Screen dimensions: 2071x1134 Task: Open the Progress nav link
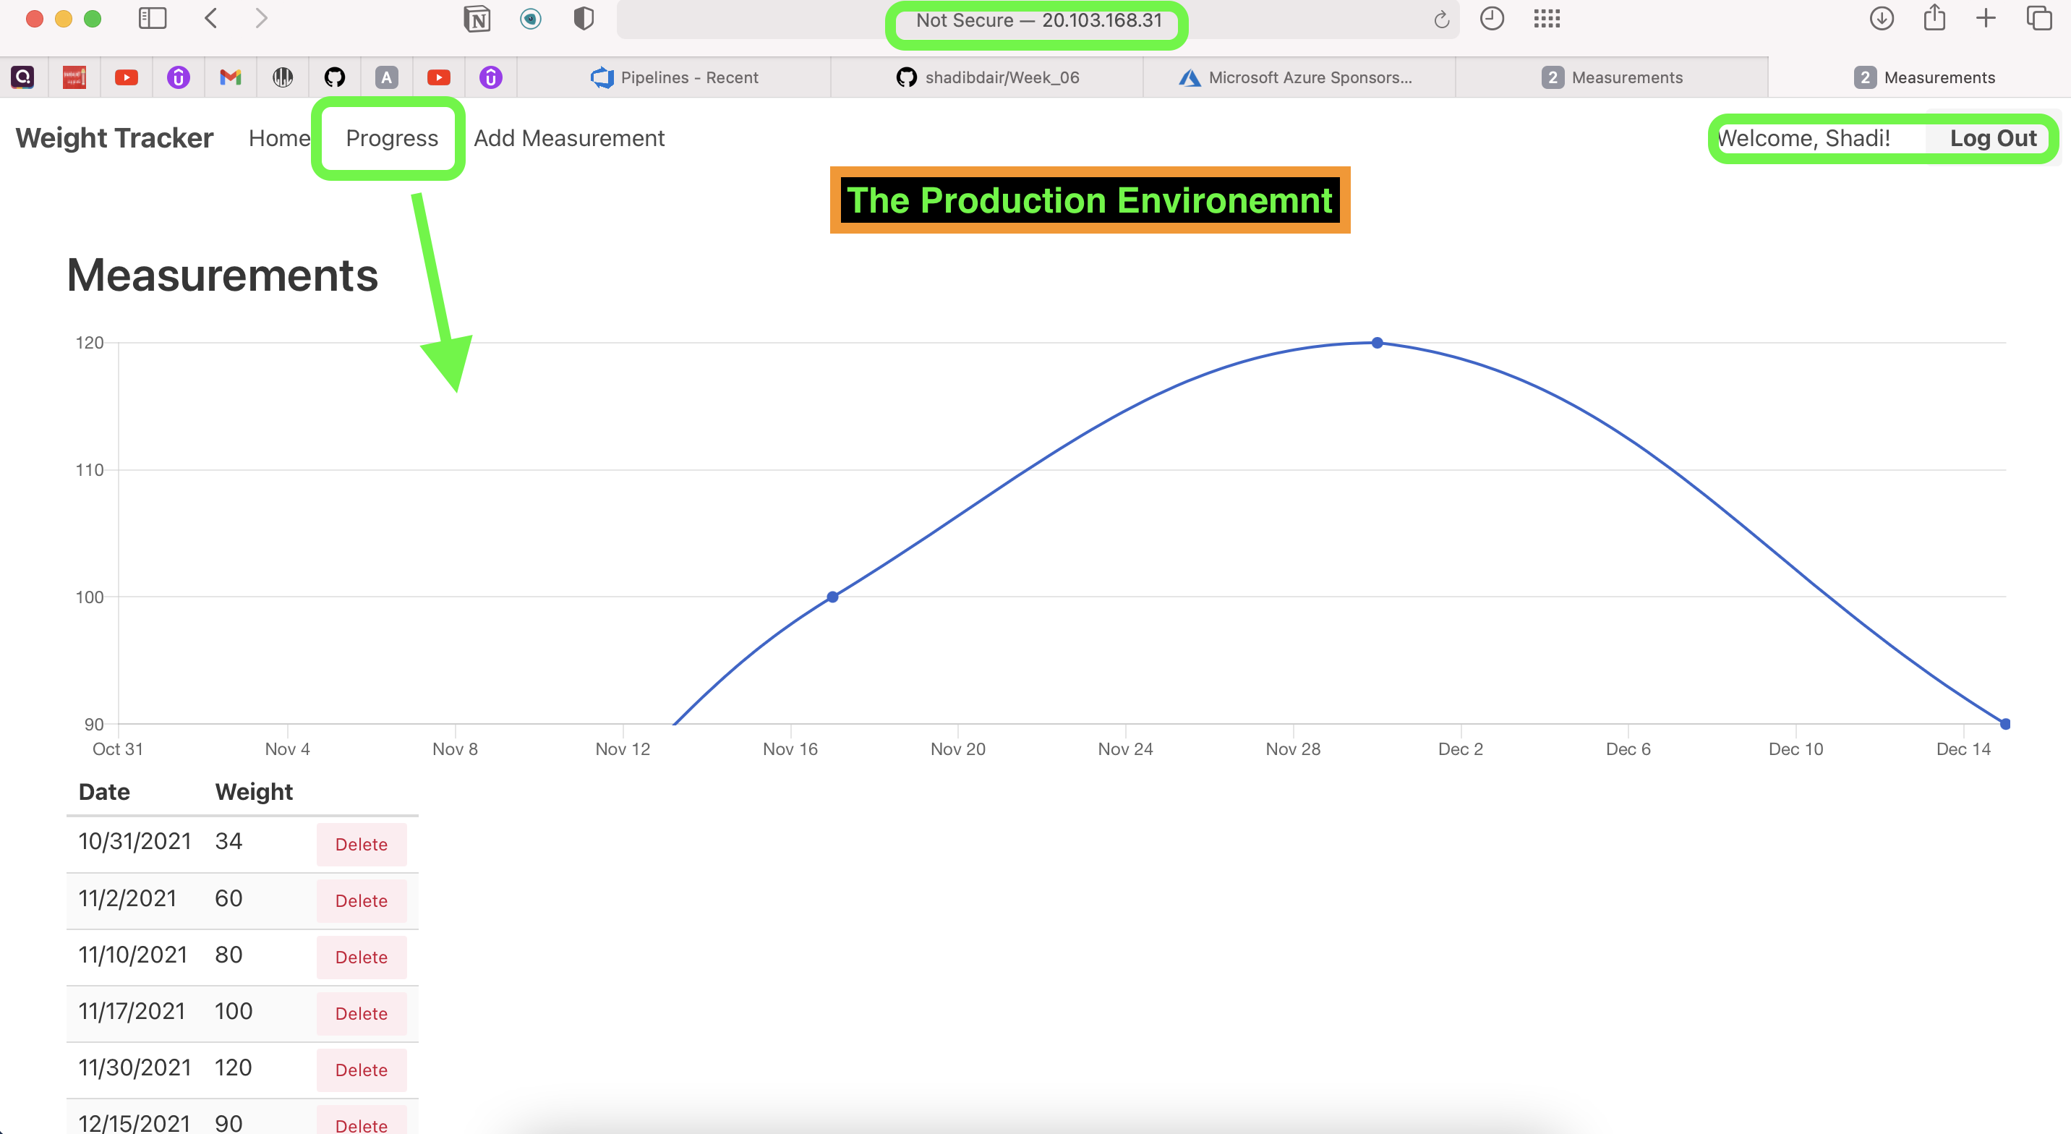pyautogui.click(x=391, y=138)
